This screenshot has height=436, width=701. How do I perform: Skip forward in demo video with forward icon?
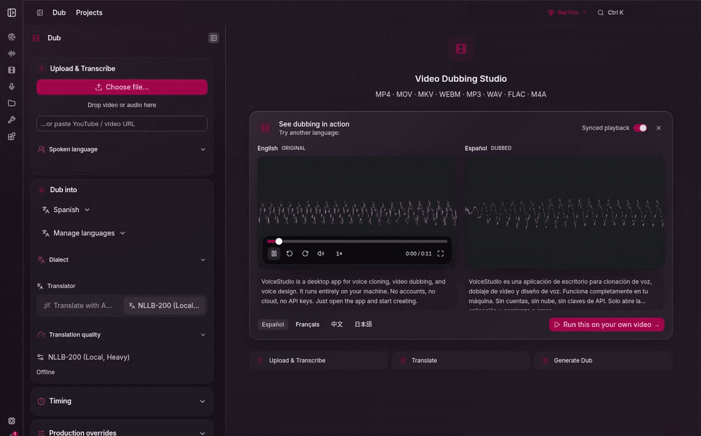[305, 253]
